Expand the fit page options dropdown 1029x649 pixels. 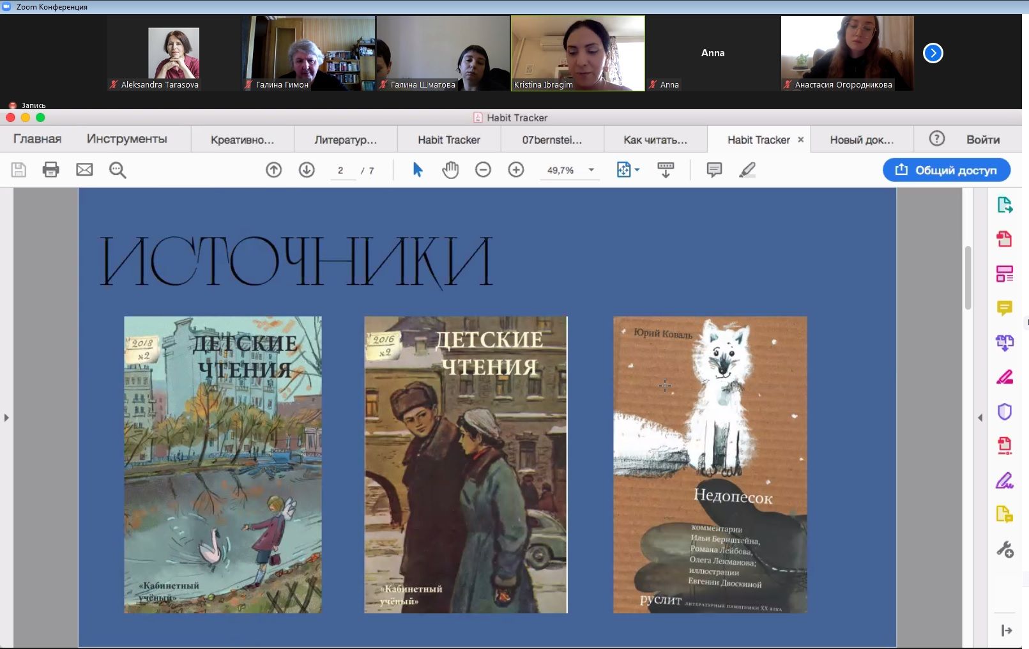637,170
